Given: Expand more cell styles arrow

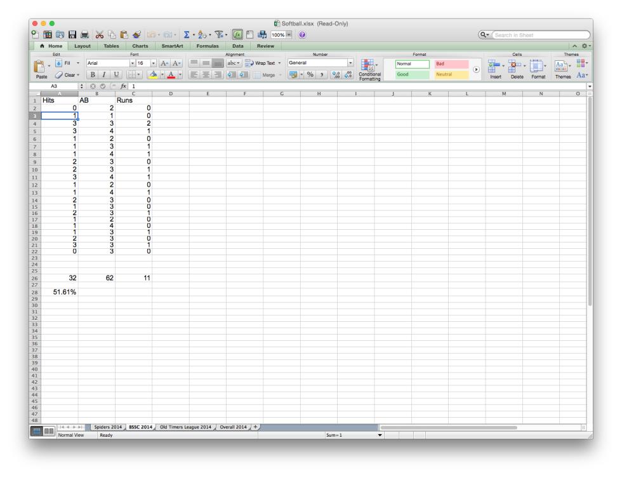Looking at the screenshot, I should click(x=476, y=69).
